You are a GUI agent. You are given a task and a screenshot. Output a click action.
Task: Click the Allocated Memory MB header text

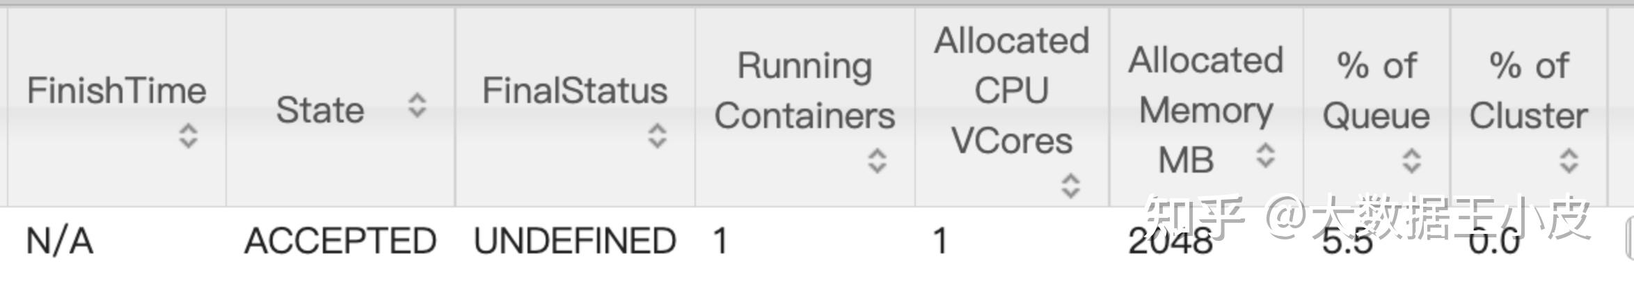1206,110
